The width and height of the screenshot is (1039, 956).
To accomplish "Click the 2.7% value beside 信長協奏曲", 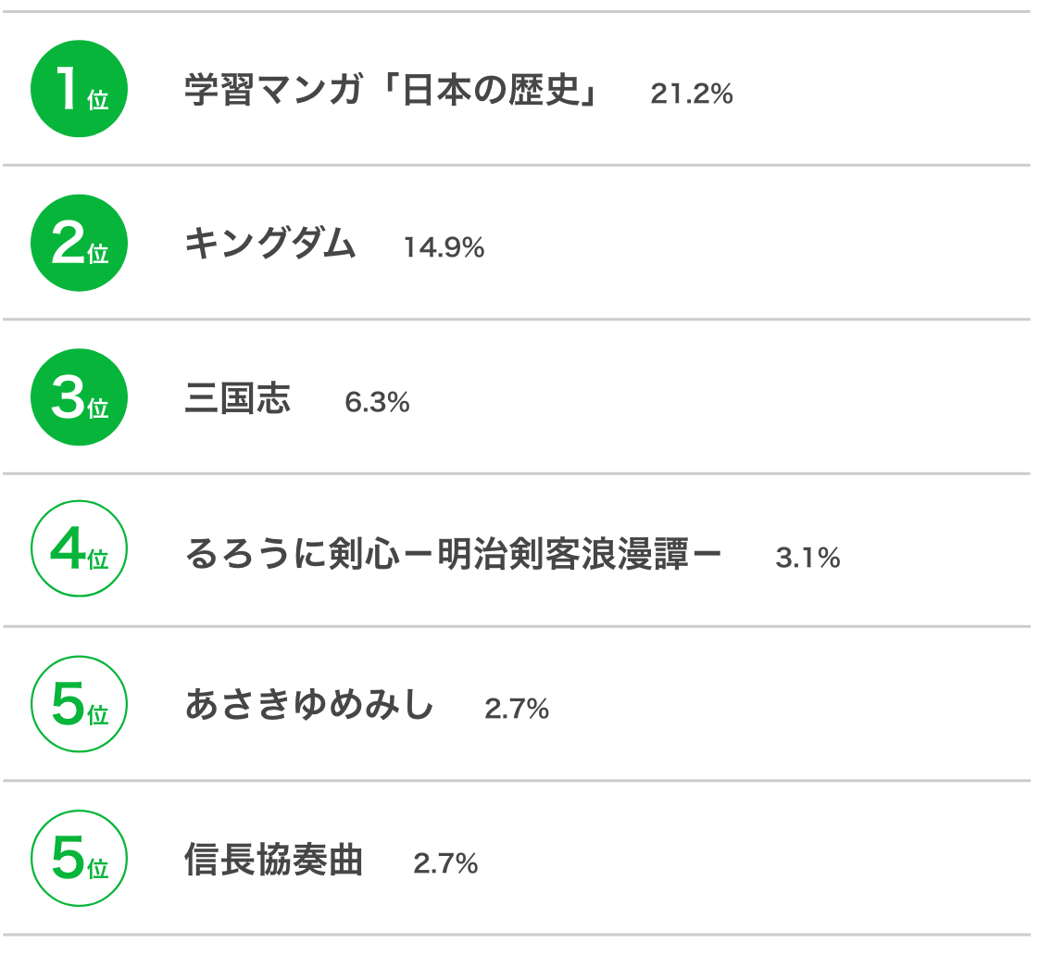I will tap(445, 864).
